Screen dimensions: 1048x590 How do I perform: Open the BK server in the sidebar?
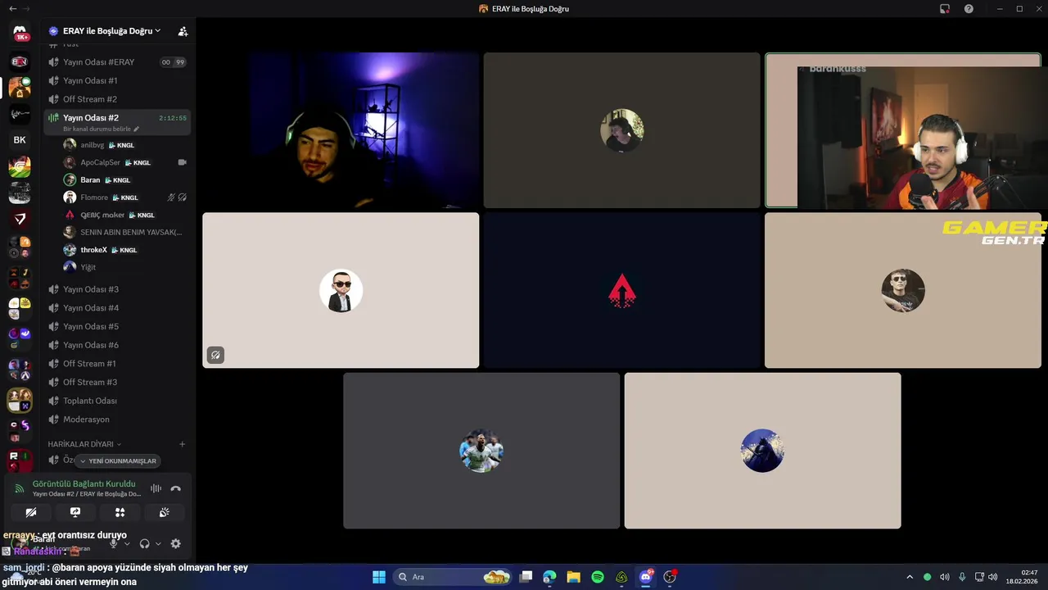click(x=20, y=140)
